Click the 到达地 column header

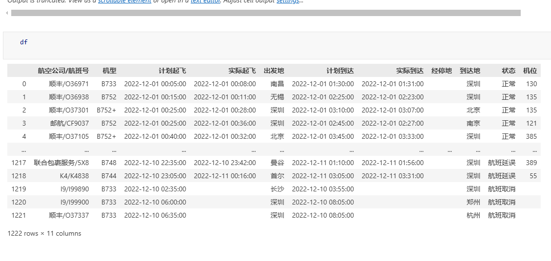(x=470, y=71)
